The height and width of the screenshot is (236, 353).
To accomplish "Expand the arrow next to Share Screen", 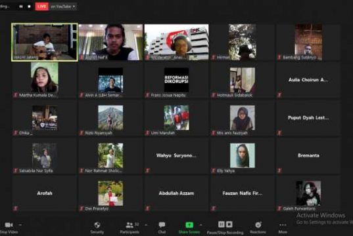I will [x=200, y=225].
